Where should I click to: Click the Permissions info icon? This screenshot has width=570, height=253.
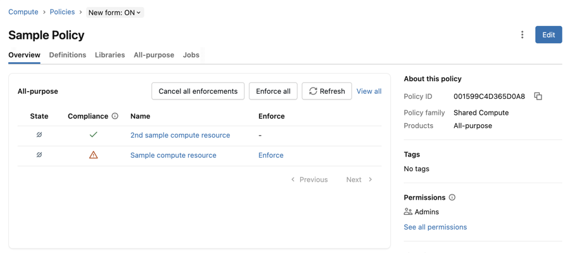pyautogui.click(x=452, y=197)
